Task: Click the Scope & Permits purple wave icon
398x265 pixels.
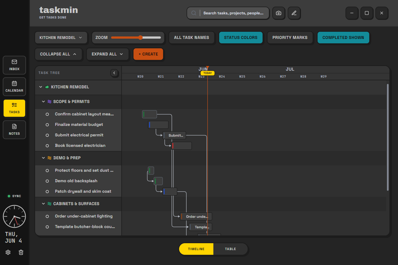Action: point(49,102)
